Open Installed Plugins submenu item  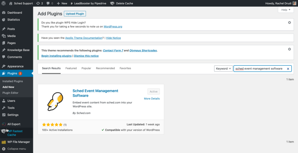click(13, 81)
